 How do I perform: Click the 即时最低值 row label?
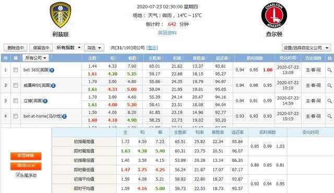click(84, 170)
